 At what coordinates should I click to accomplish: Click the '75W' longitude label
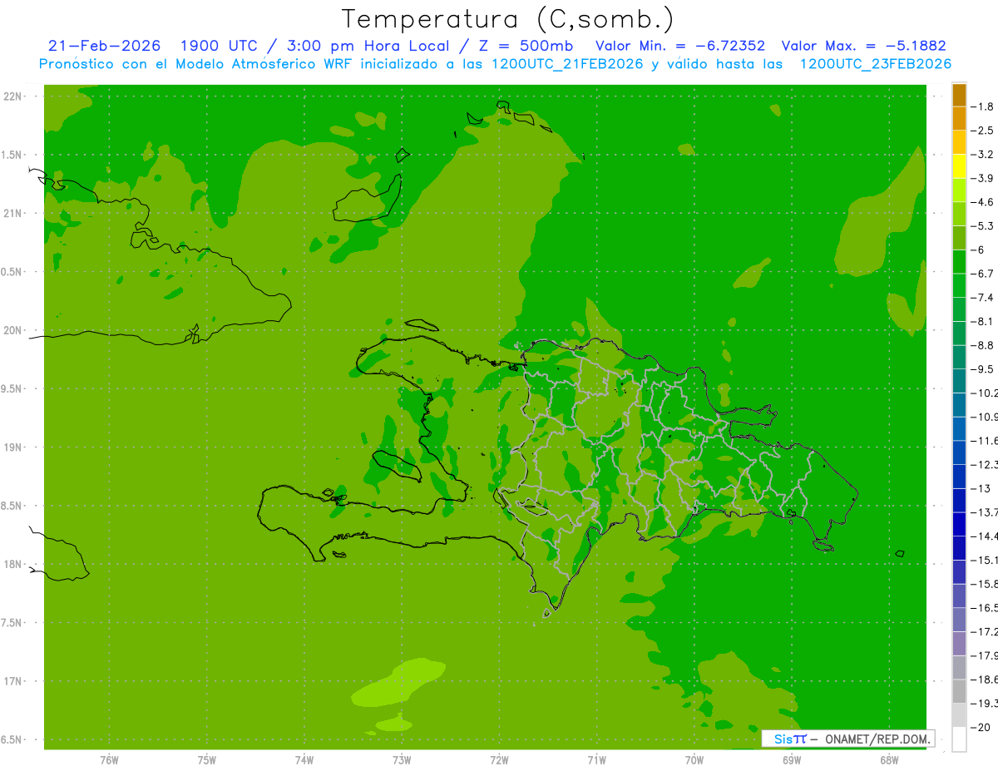(207, 760)
